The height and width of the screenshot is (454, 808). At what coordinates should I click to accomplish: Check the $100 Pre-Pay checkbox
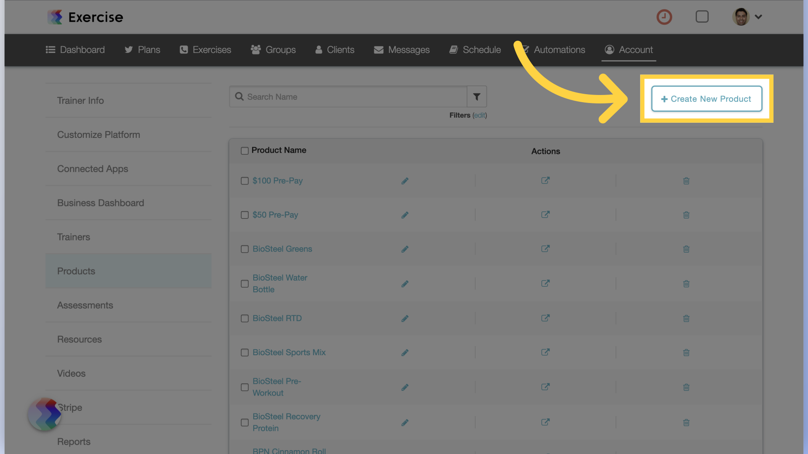(x=245, y=181)
